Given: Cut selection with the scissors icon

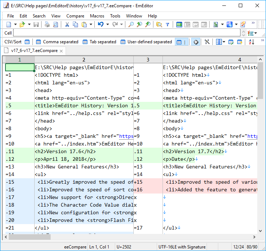Looking at the screenshot, I should pos(67,24).
